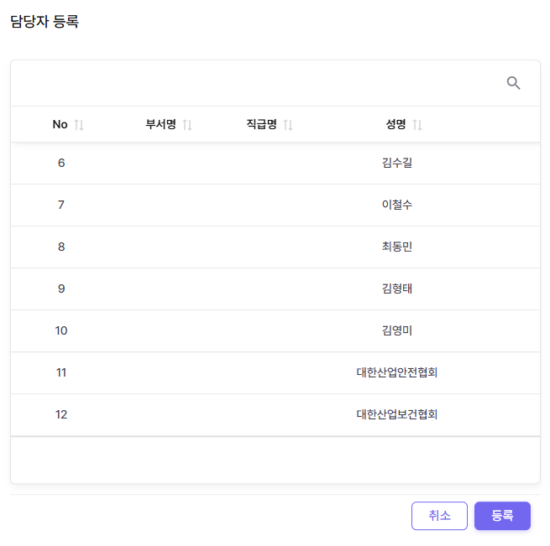550x546 pixels.
Task: Sort by No column arrows icon
Action: 79,125
